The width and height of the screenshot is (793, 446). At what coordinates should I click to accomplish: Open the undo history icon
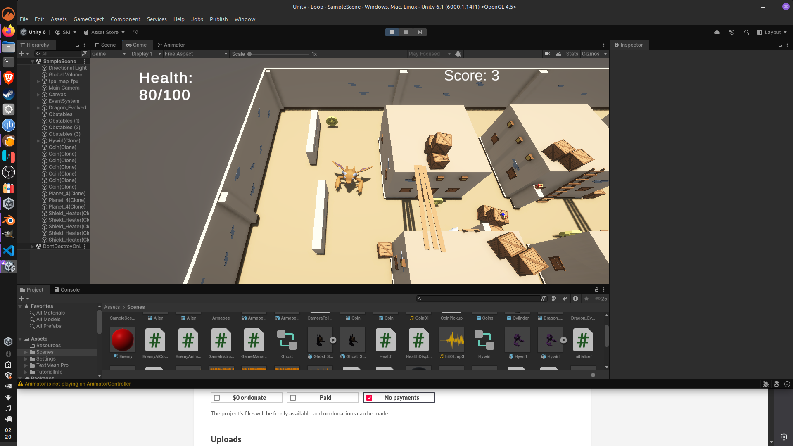coord(732,32)
